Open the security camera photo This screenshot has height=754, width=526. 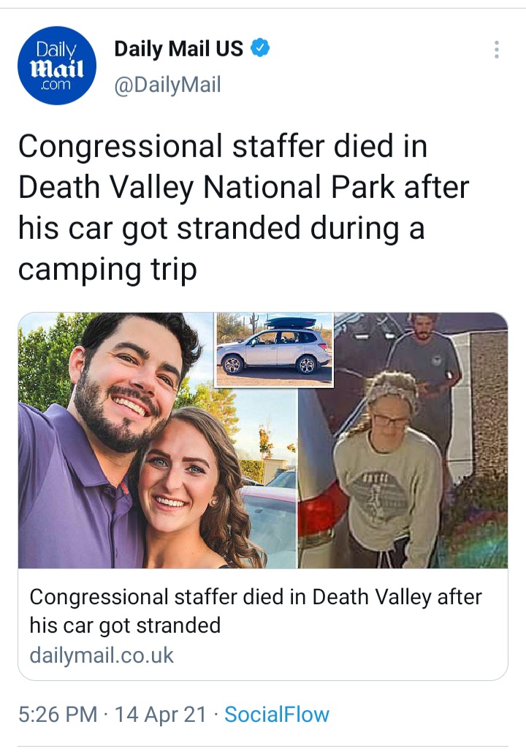pos(403,440)
